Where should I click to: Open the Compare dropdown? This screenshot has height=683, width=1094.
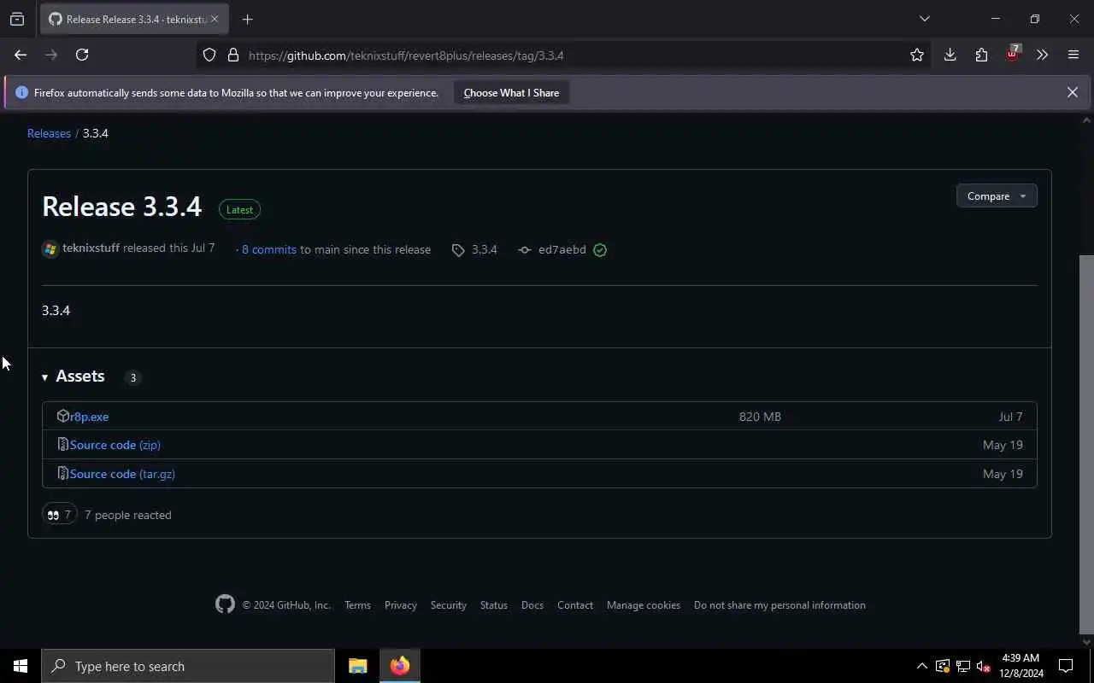(x=997, y=196)
